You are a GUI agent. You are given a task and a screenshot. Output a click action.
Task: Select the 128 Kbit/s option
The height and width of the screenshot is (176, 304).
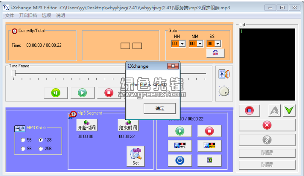[41, 140]
